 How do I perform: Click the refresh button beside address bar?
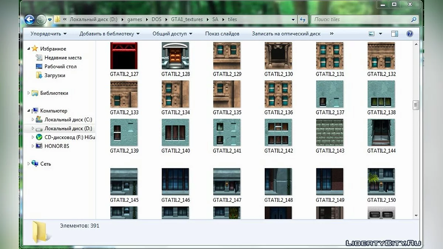point(303,20)
